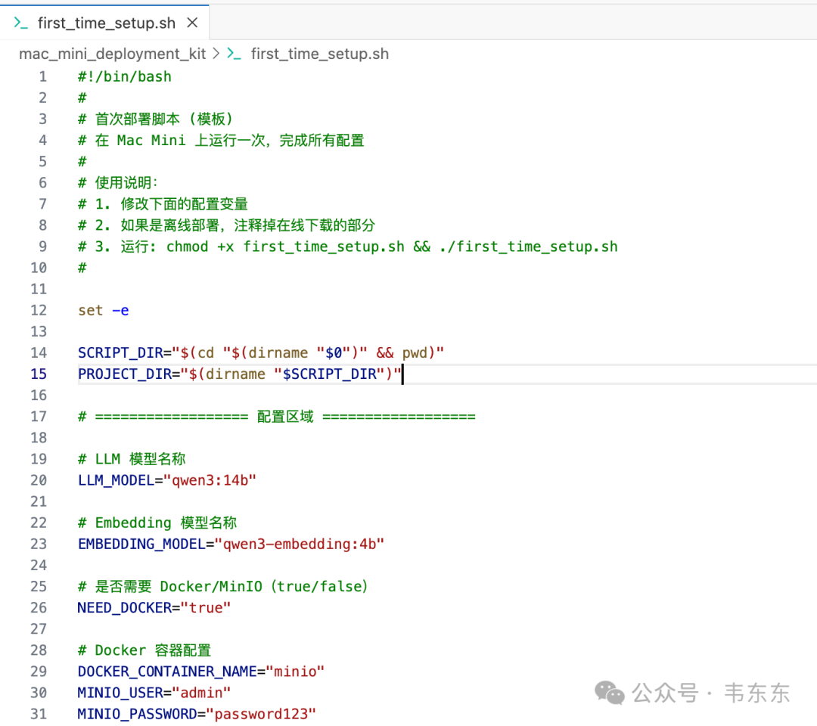
Task: Click line number 12 in gutter
Action: (39, 310)
